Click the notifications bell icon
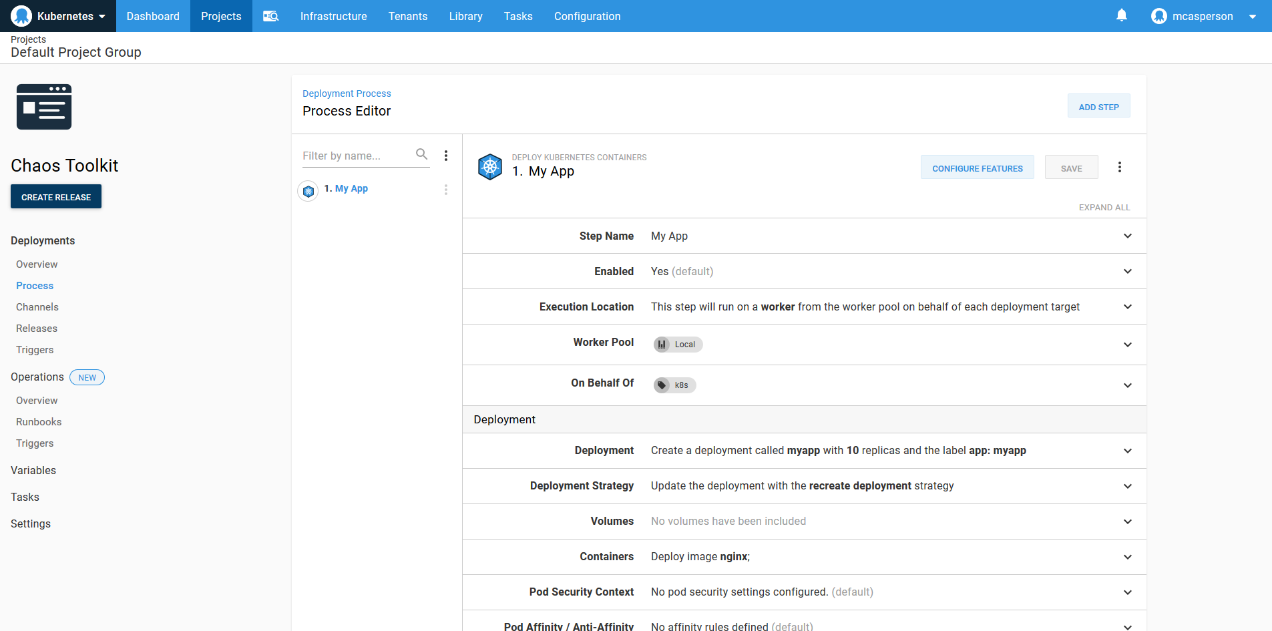 coord(1122,15)
